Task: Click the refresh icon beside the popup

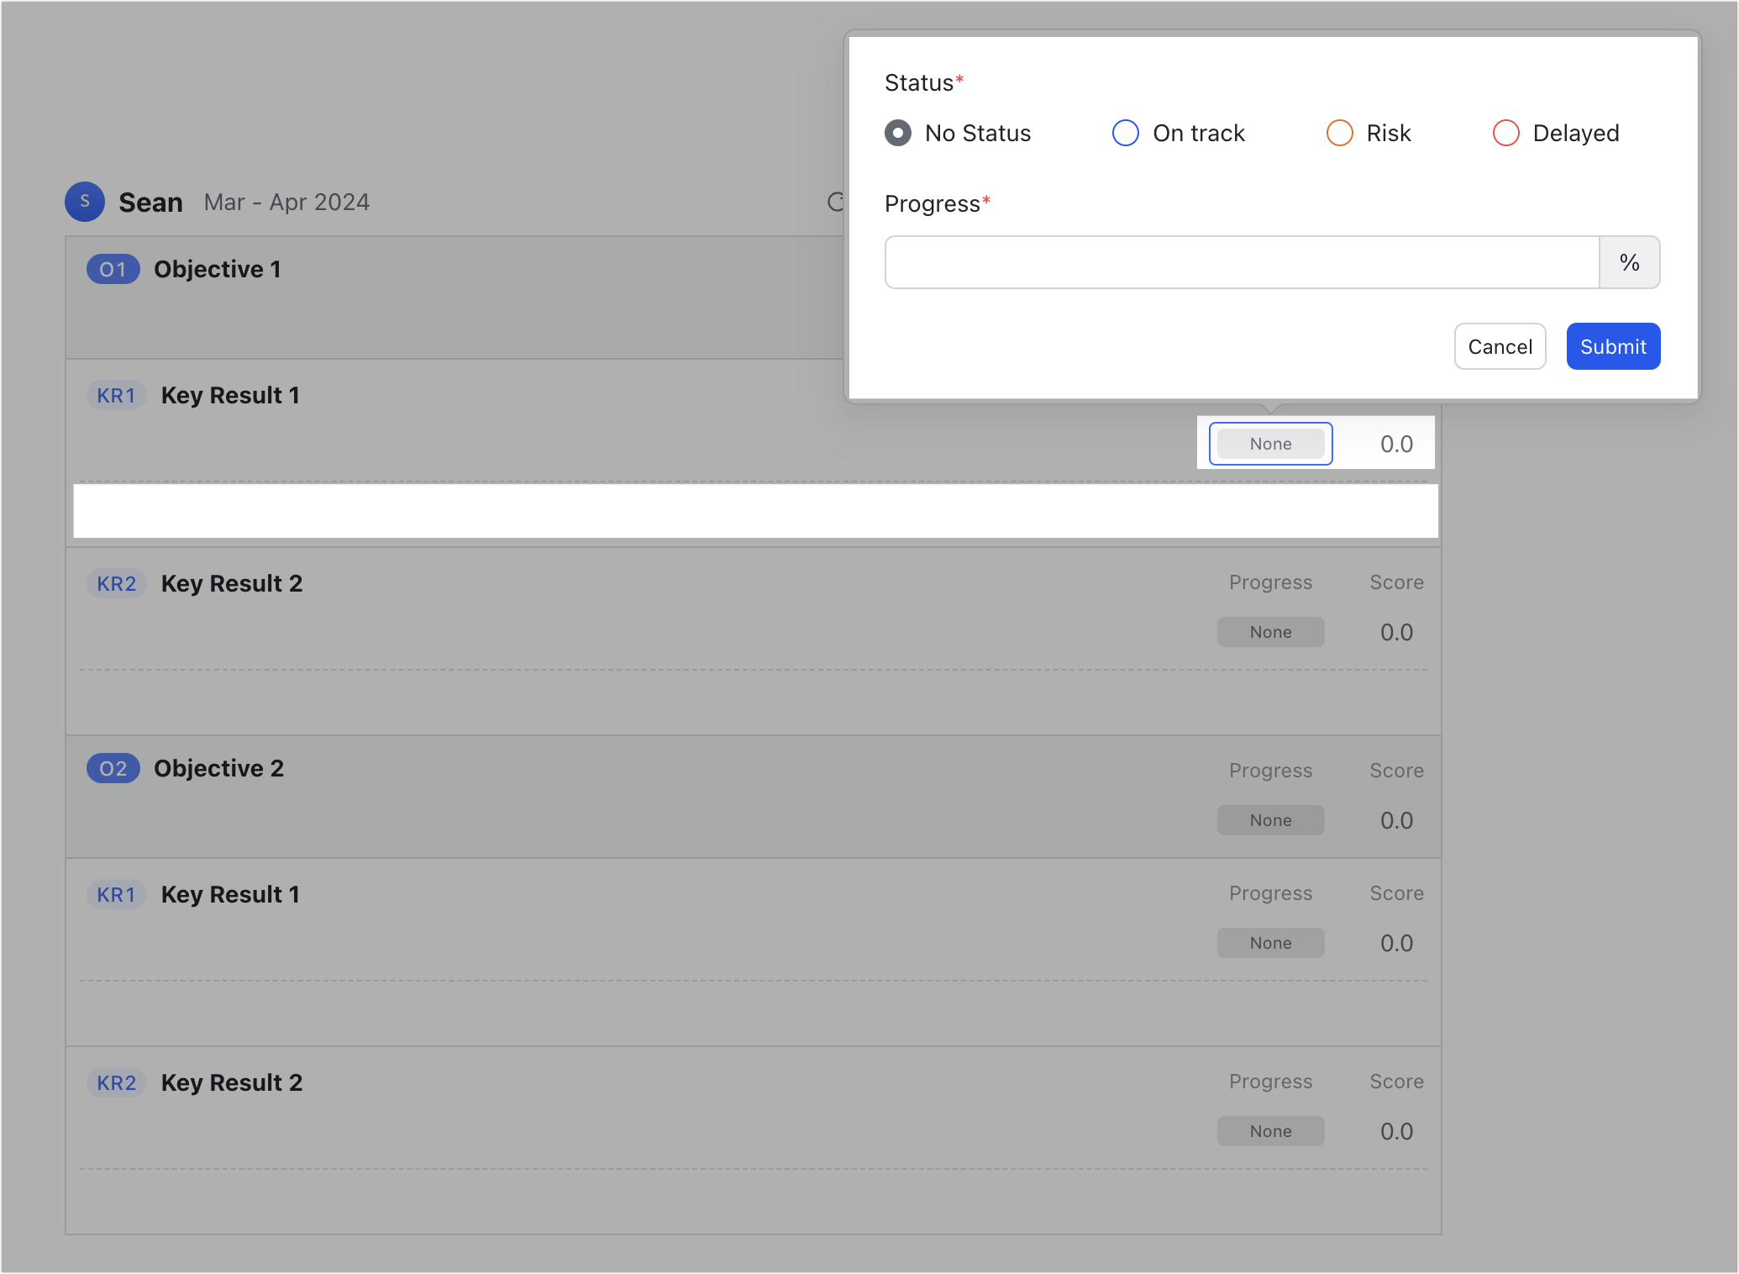Action: [834, 202]
